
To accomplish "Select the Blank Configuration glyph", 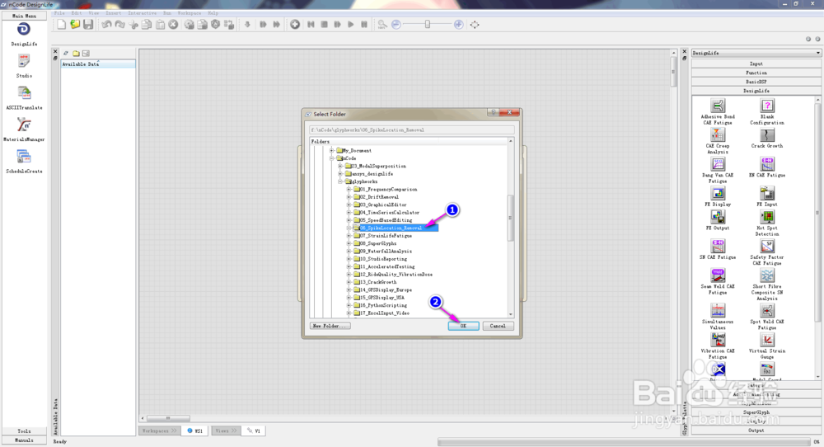I will point(767,111).
